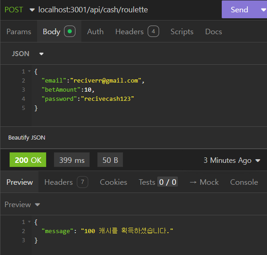
Task: Click the "recivecash123" value
Action: (107, 99)
